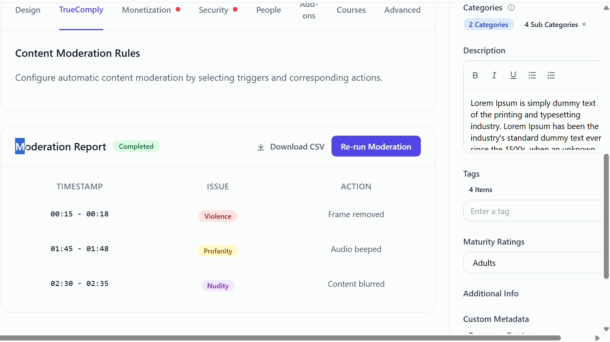Open the Advanced tab
The height and width of the screenshot is (342, 610).
(x=402, y=10)
